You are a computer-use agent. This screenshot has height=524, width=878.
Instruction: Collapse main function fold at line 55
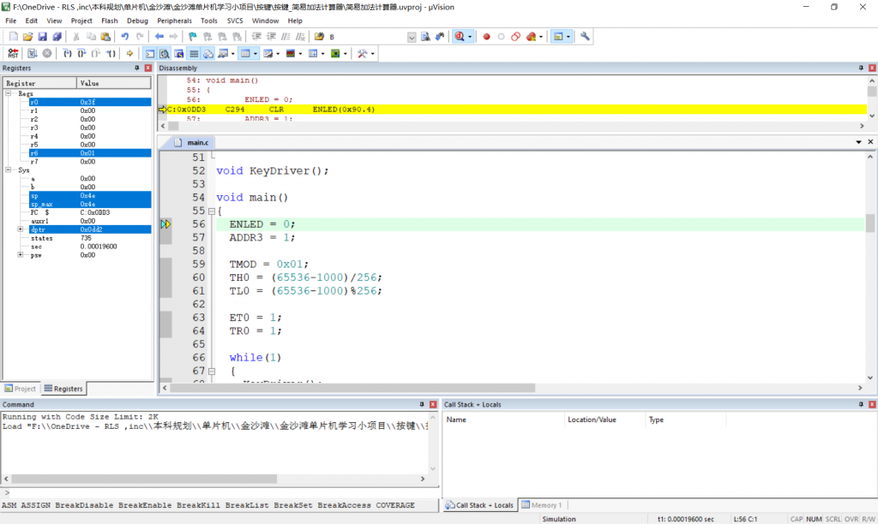coord(212,211)
